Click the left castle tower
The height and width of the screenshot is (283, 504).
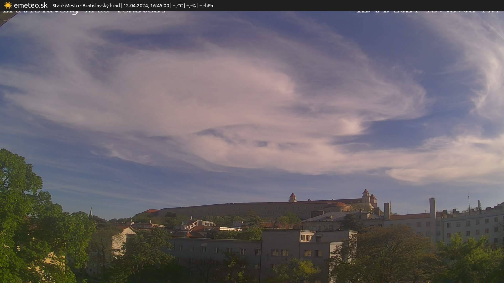[x=292, y=198]
